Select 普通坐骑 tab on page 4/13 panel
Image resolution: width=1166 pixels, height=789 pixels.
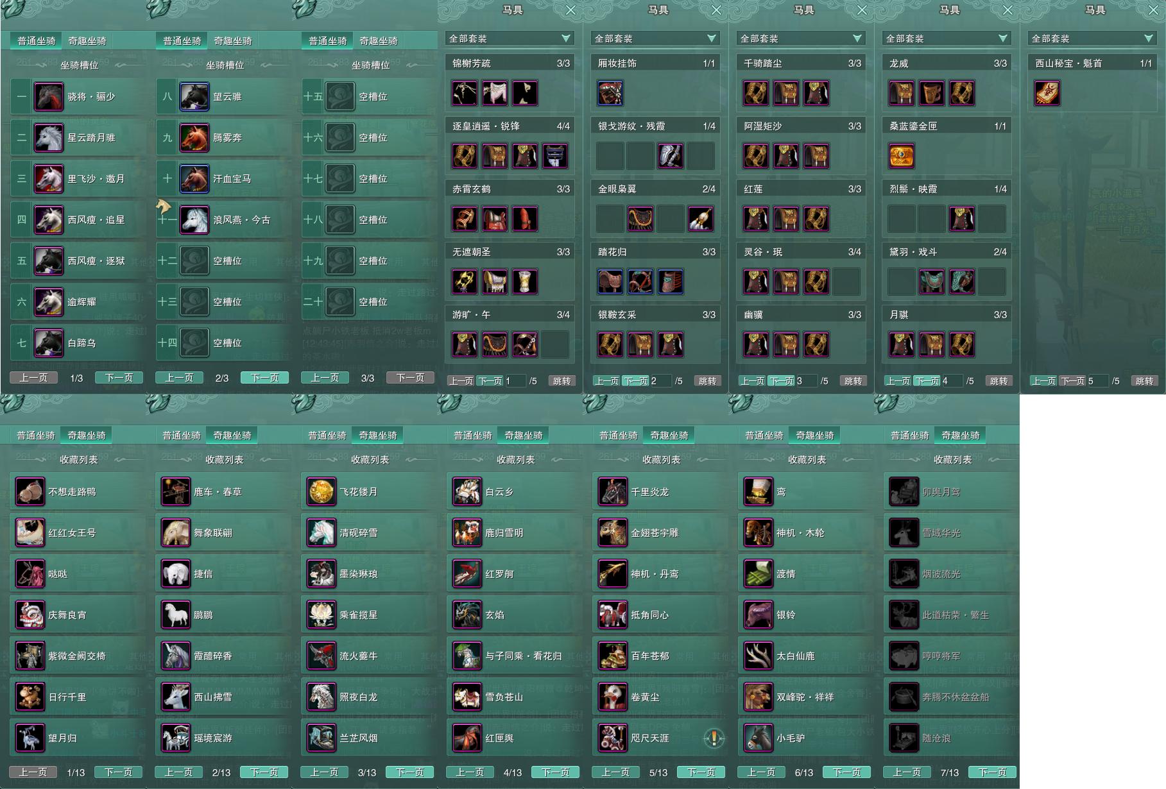473,436
